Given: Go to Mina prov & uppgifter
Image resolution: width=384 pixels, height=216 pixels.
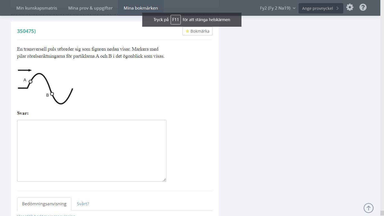Looking at the screenshot, I should point(90,8).
